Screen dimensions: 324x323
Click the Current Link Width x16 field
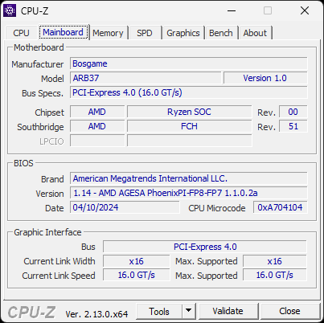(x=137, y=261)
